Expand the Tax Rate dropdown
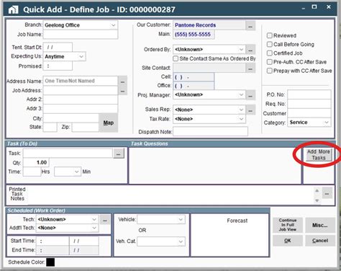The image size is (341, 271). pyautogui.click(x=241, y=119)
